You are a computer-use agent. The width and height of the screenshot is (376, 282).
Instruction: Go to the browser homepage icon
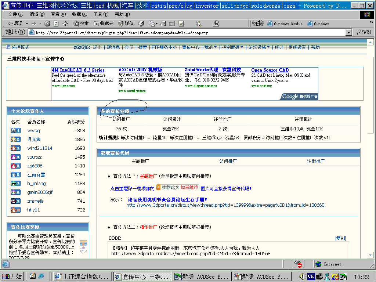(x=65, y=23)
